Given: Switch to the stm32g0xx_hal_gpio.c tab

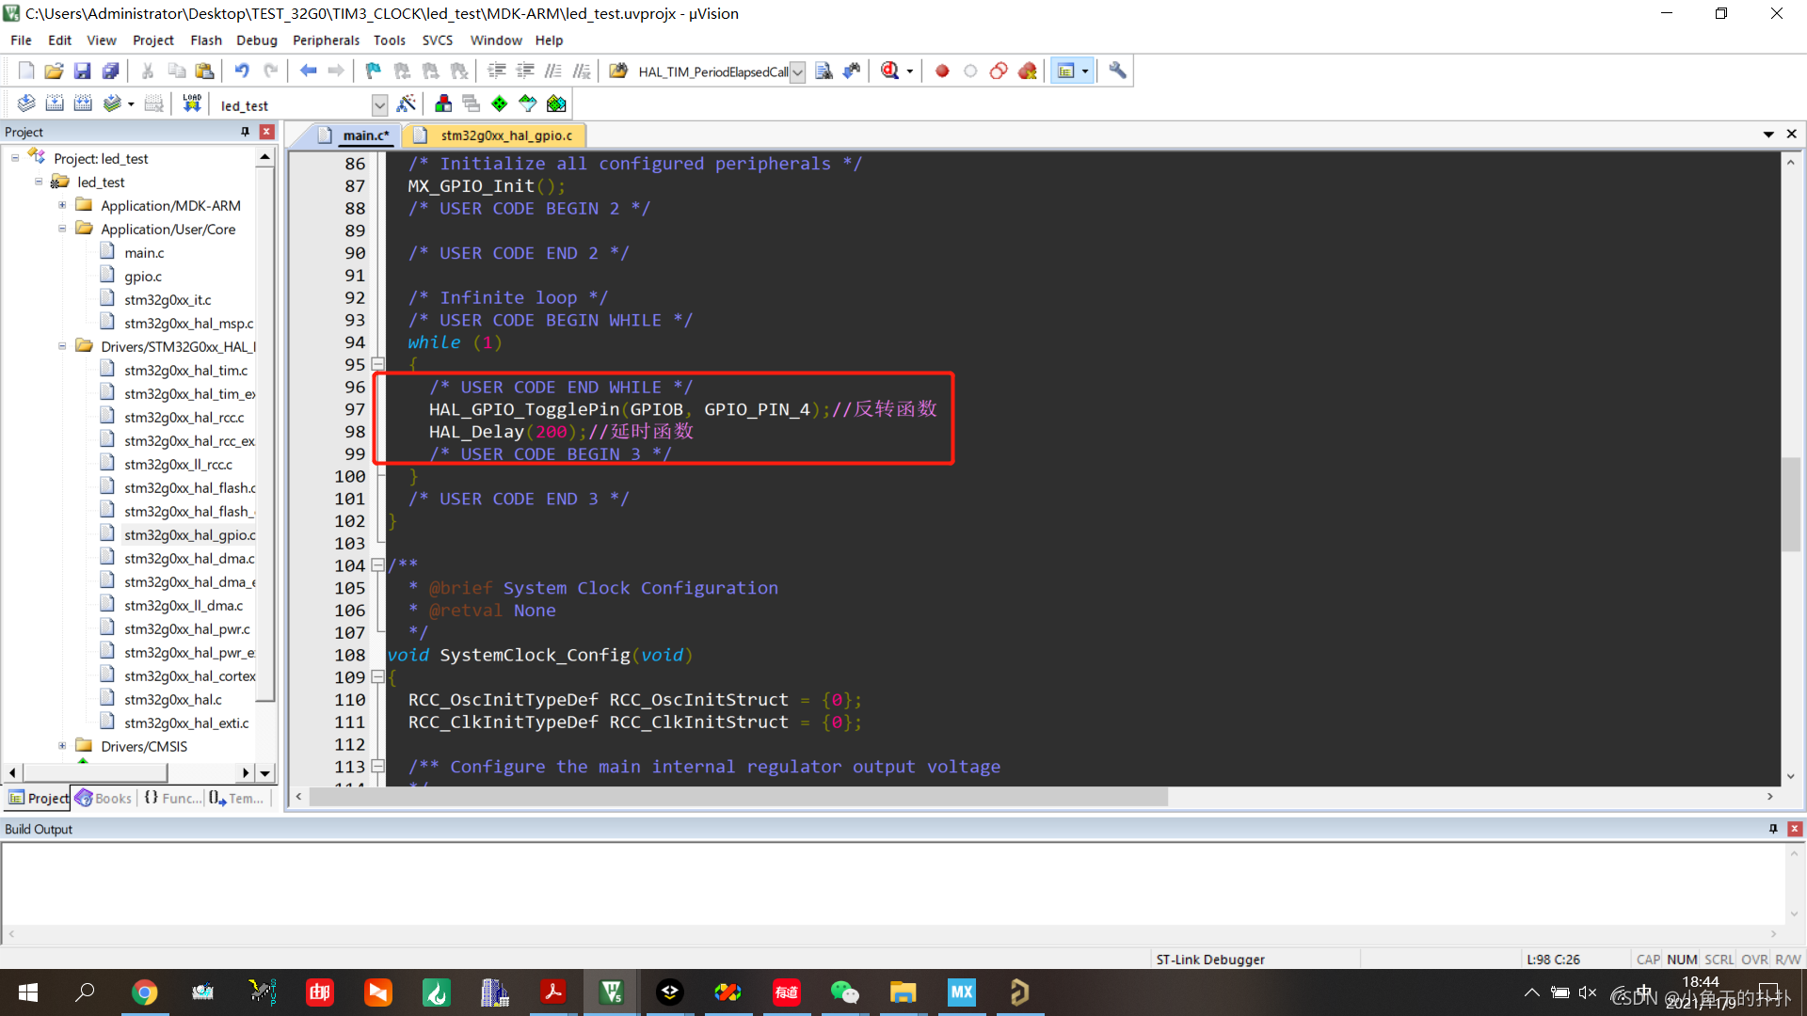Looking at the screenshot, I should coord(505,135).
